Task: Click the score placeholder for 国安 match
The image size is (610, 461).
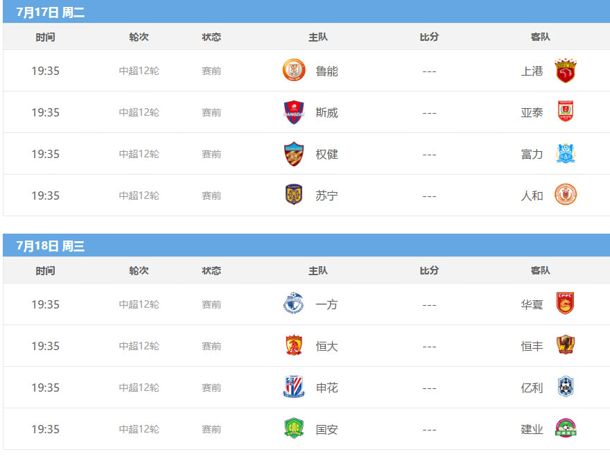Action: tap(429, 429)
